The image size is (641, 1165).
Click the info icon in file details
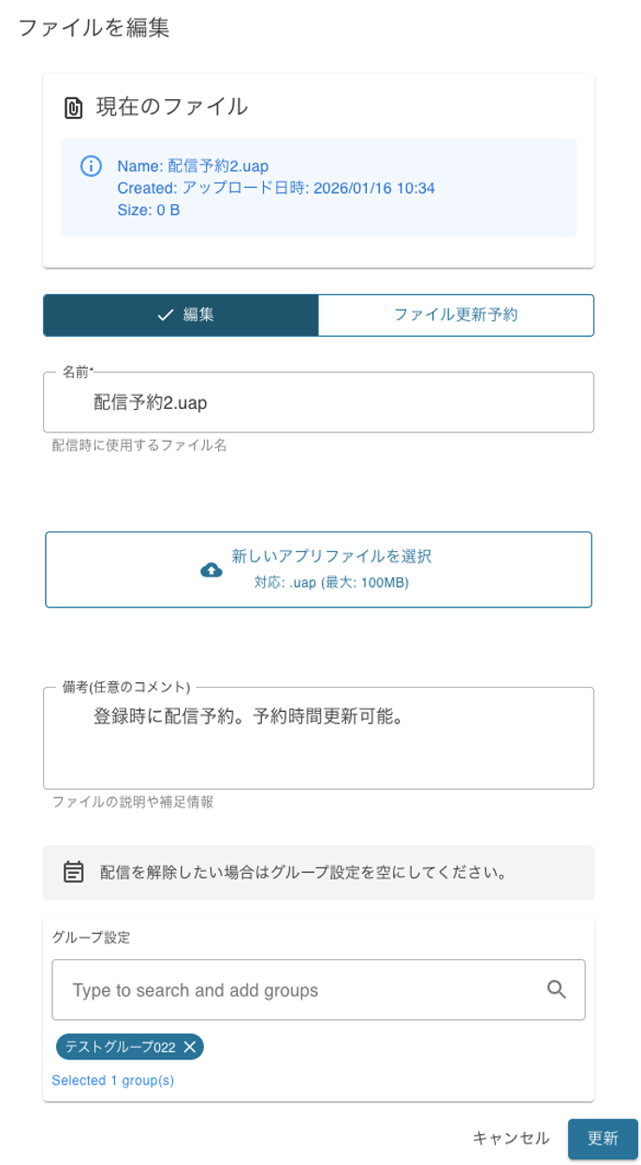pos(91,167)
